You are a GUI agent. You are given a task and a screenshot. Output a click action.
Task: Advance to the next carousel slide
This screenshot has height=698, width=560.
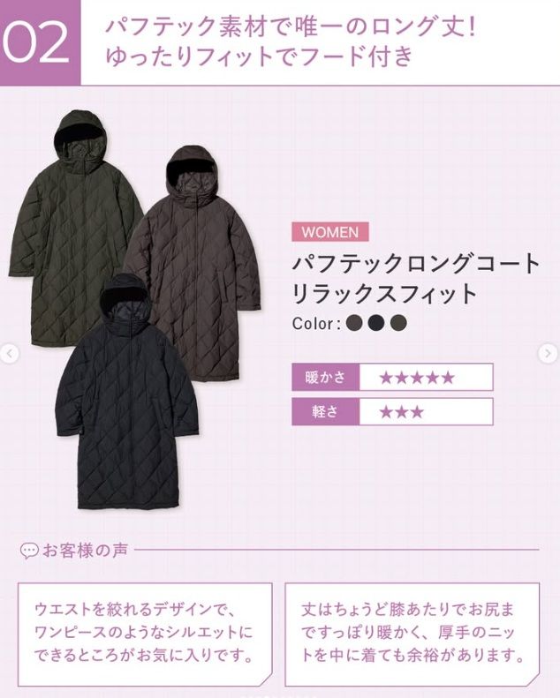click(549, 354)
